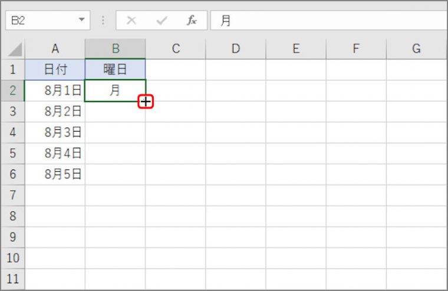The height and width of the screenshot is (291, 448).
Task: Select column D header
Action: 236,49
